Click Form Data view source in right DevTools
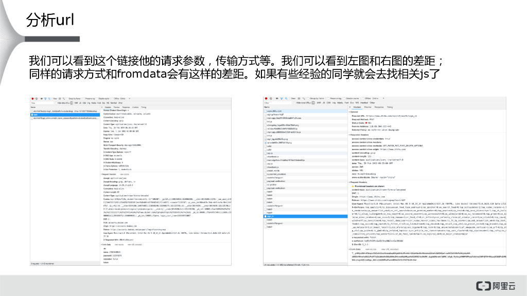The image size is (527, 296). [371, 249]
